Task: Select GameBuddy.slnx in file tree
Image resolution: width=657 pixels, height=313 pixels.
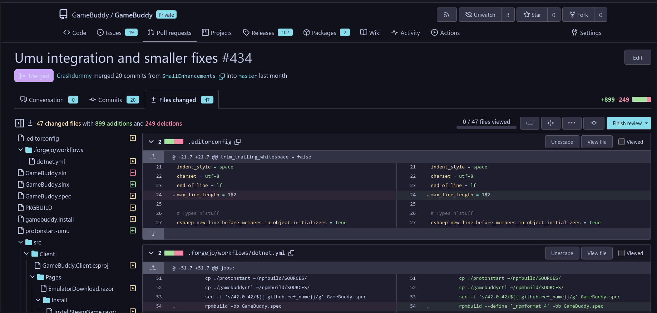Action: pyautogui.click(x=47, y=185)
